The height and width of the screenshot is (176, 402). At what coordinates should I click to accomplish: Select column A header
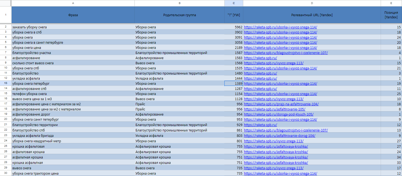click(x=73, y=3)
